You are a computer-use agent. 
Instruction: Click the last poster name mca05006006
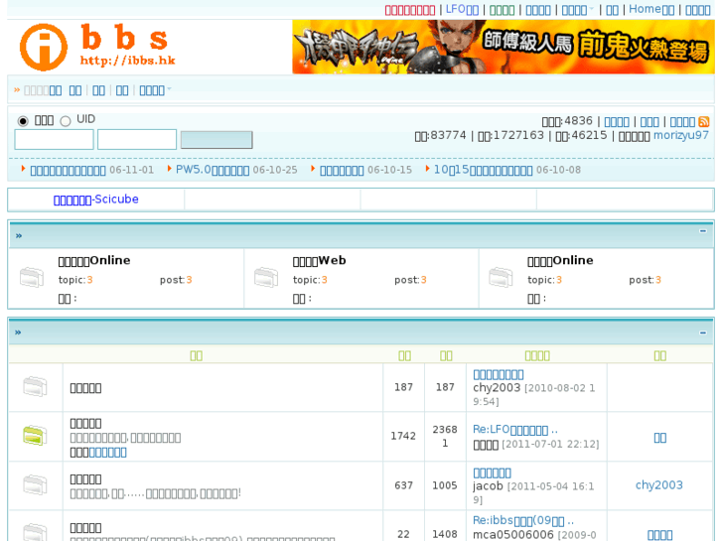pos(513,535)
